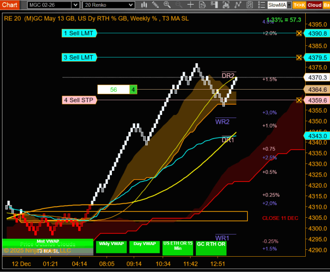Expand the SlowMA selector dropdown
This screenshot has height=272, width=330.
coord(289,5)
